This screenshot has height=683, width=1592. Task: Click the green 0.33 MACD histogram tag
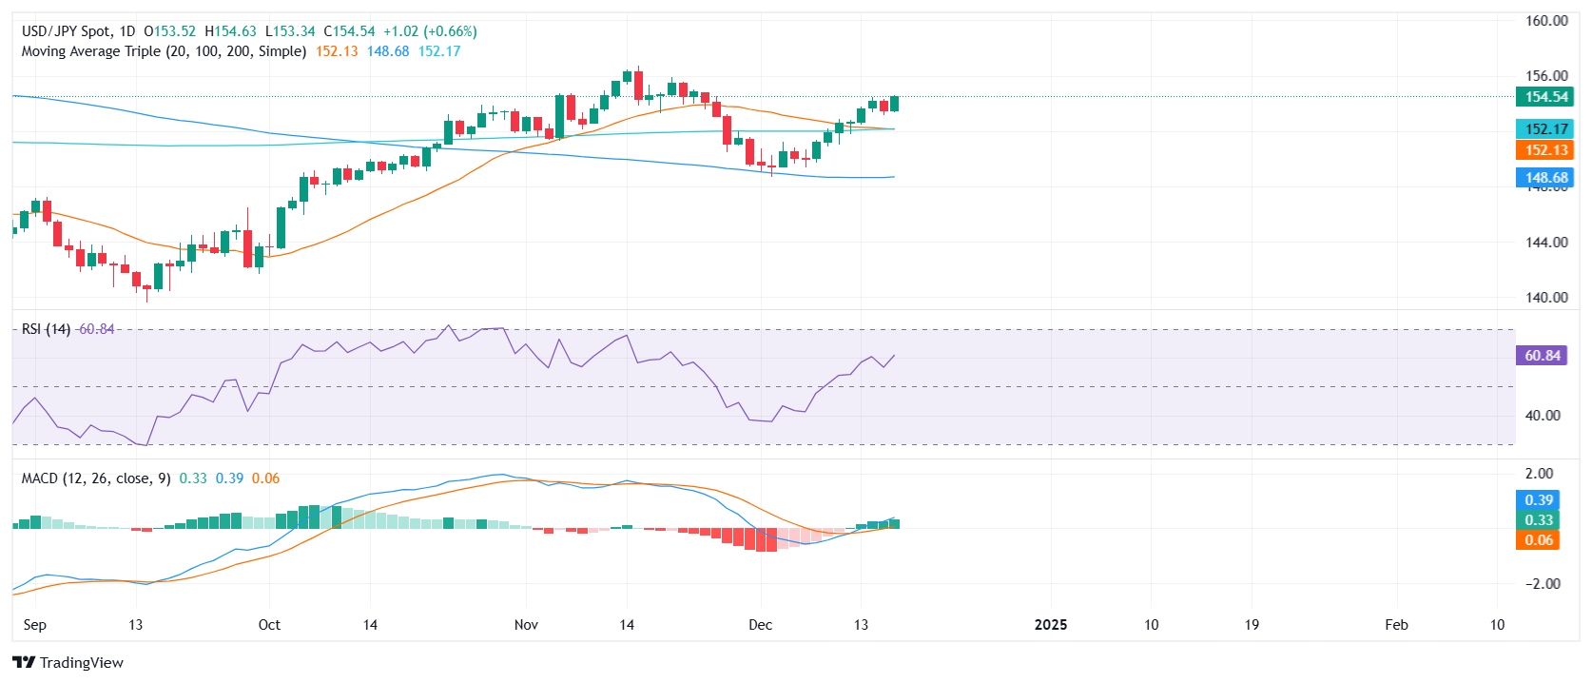tap(1538, 520)
